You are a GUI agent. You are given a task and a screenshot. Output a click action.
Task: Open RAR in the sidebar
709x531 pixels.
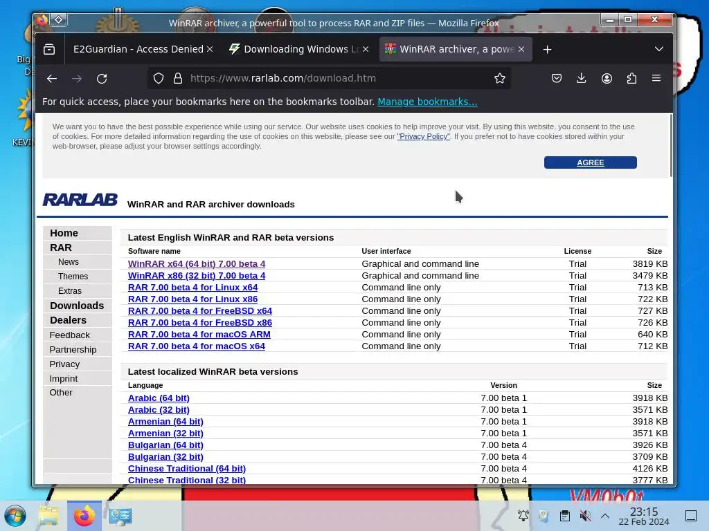pos(61,248)
